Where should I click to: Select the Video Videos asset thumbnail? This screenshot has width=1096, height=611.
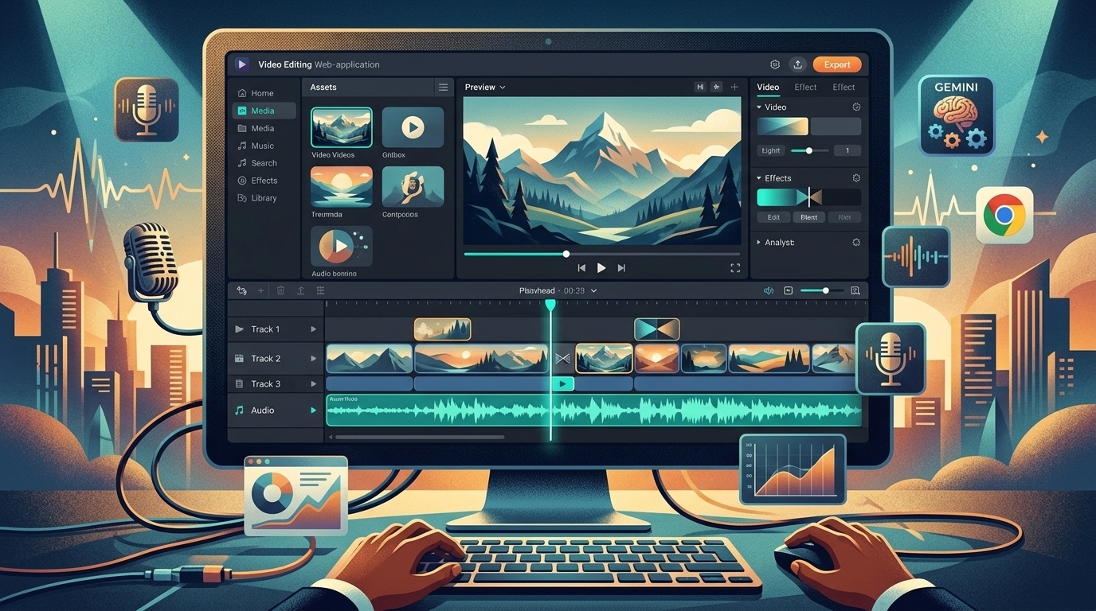point(342,127)
